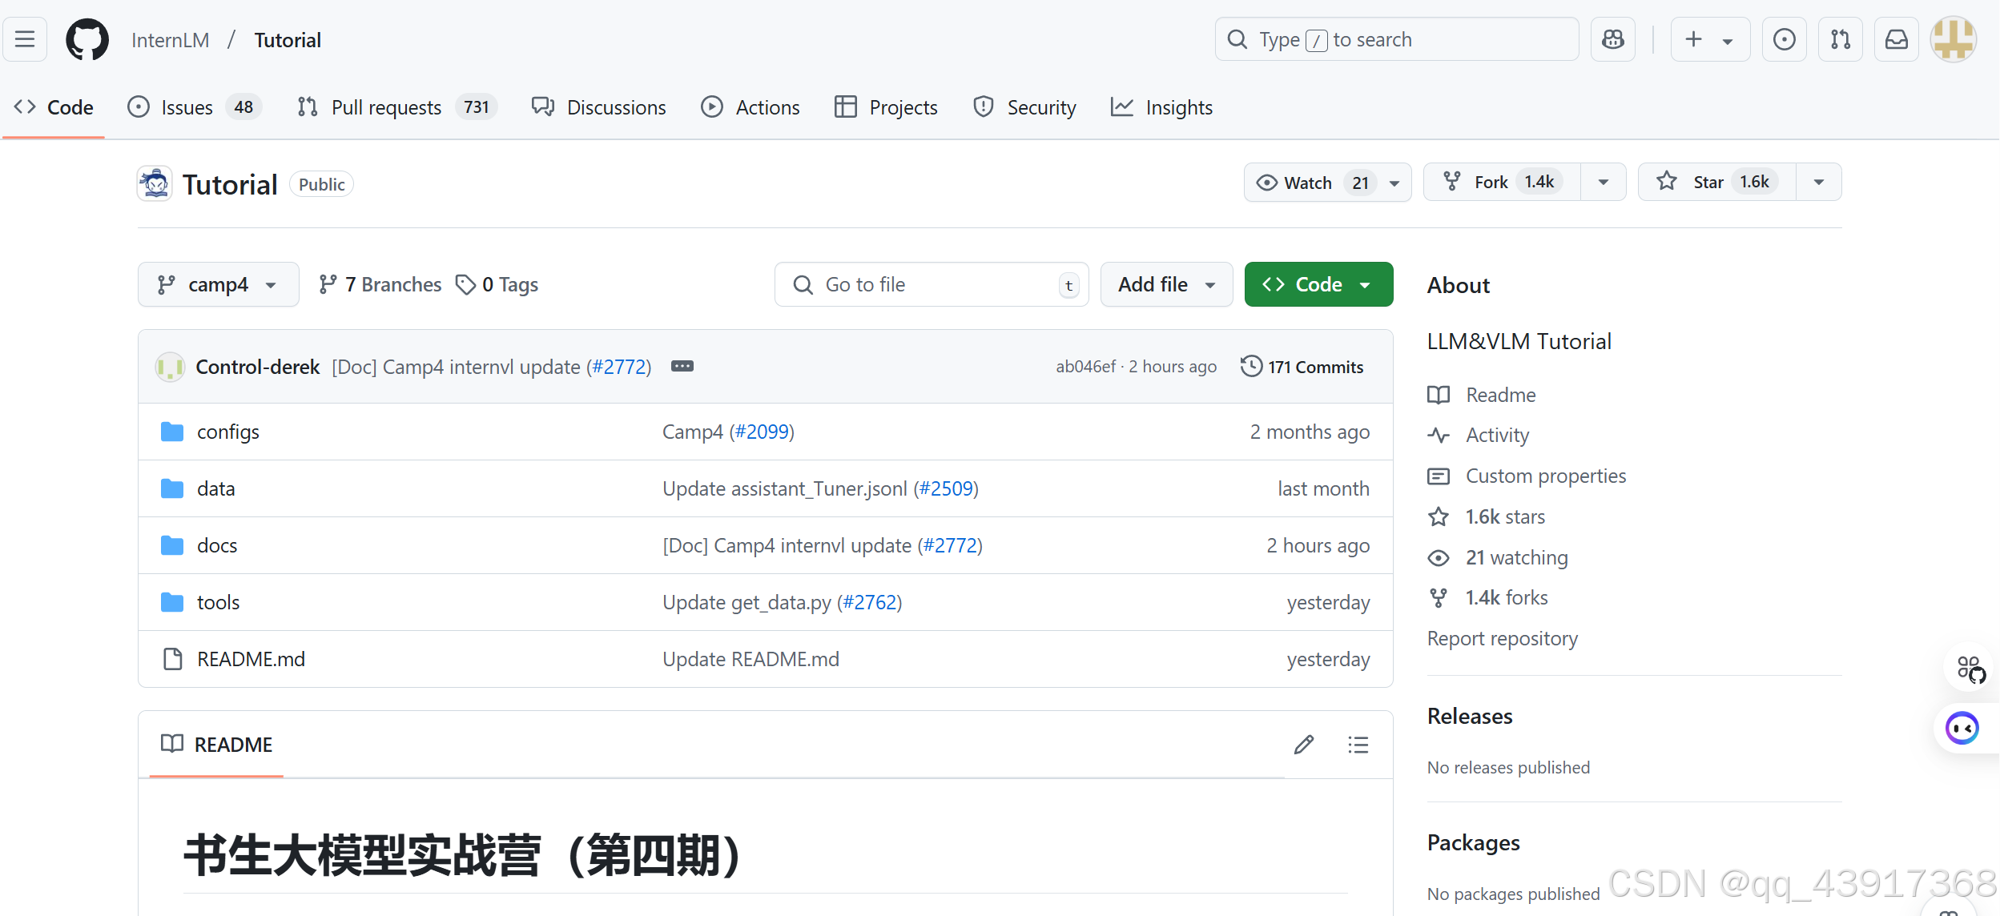The width and height of the screenshot is (2000, 916).
Task: Open the Insights tab
Action: click(1162, 106)
